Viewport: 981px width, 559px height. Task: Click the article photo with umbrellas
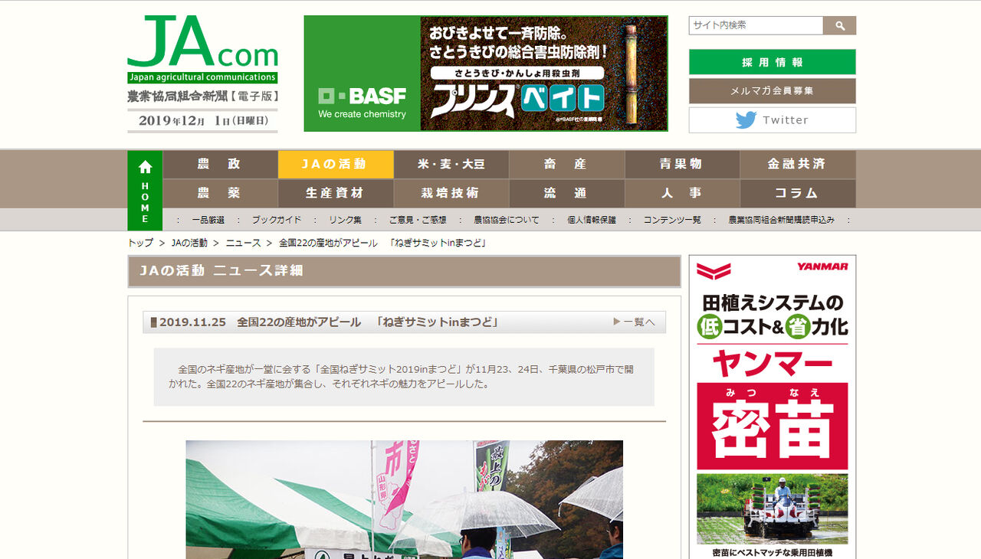[x=404, y=499]
